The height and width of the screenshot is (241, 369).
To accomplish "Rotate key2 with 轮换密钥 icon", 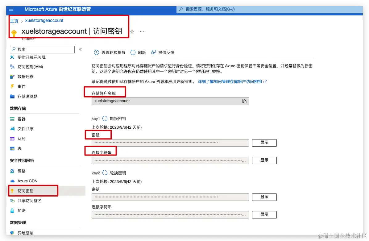I will pos(105,173).
